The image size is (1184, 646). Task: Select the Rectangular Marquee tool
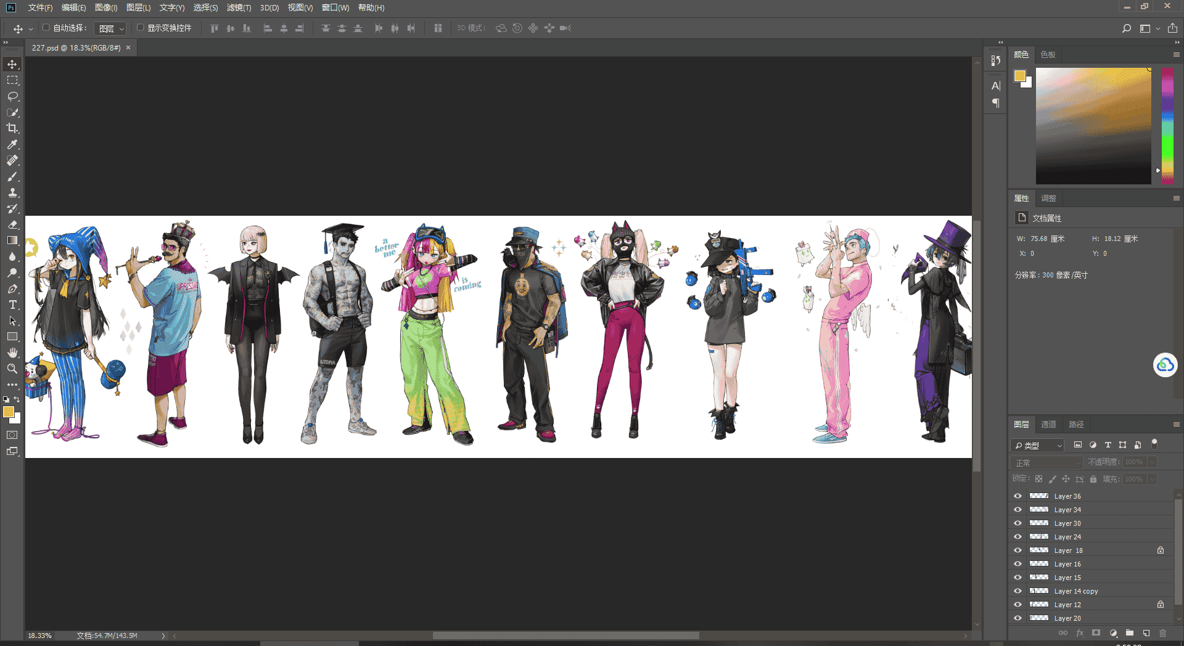click(12, 81)
